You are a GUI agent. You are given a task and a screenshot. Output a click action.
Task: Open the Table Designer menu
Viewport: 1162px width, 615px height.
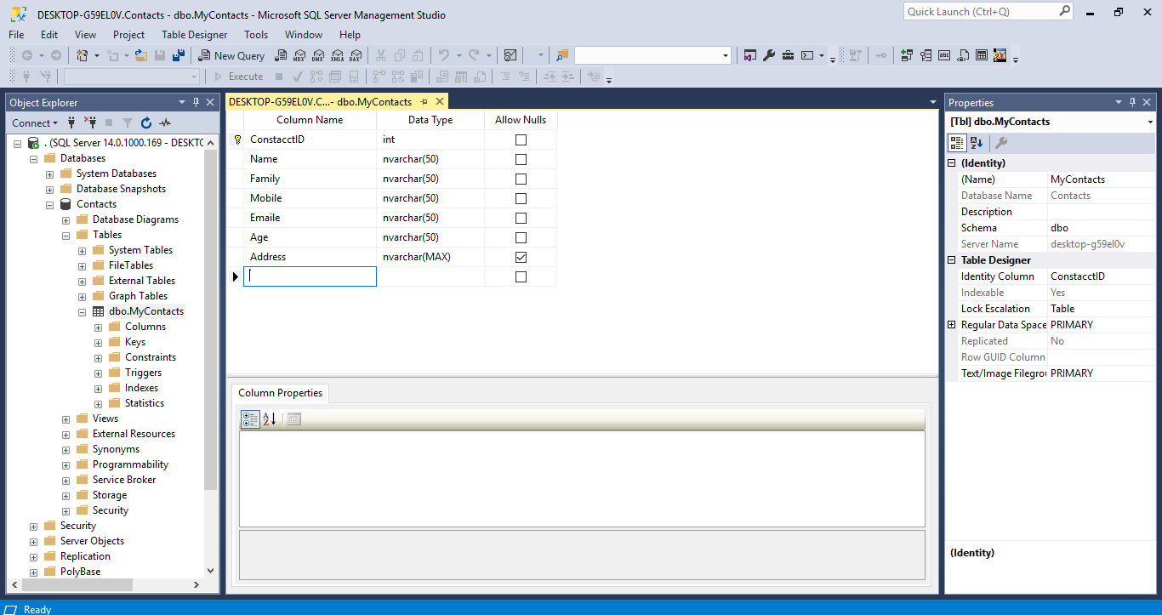pyautogui.click(x=195, y=35)
